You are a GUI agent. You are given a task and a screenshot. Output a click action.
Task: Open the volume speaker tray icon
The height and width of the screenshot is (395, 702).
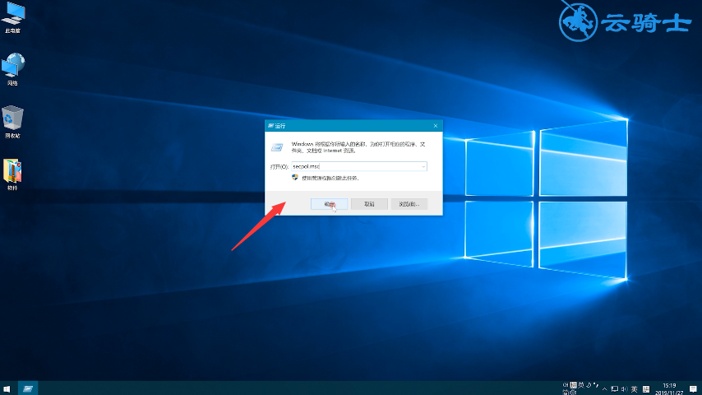point(624,389)
